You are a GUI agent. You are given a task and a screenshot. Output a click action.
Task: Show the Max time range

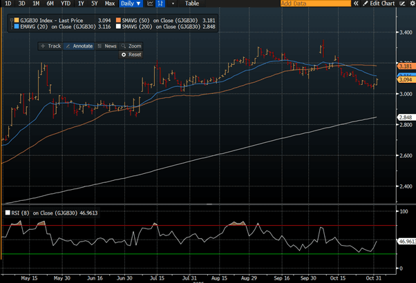coord(108,4)
